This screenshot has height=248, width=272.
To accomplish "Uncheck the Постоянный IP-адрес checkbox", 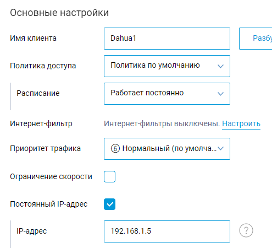I will (109, 204).
